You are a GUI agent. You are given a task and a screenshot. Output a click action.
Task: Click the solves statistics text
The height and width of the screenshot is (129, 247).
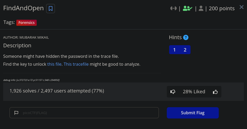coord(57,91)
